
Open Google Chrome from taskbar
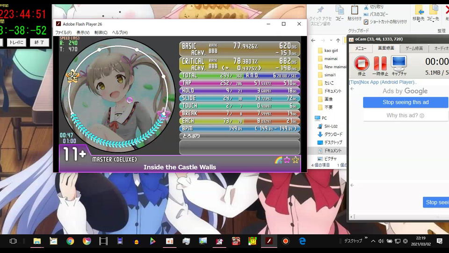click(70, 241)
